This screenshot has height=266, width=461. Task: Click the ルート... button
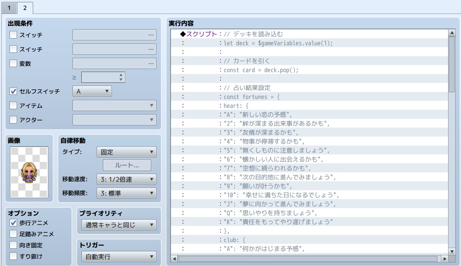tap(127, 165)
